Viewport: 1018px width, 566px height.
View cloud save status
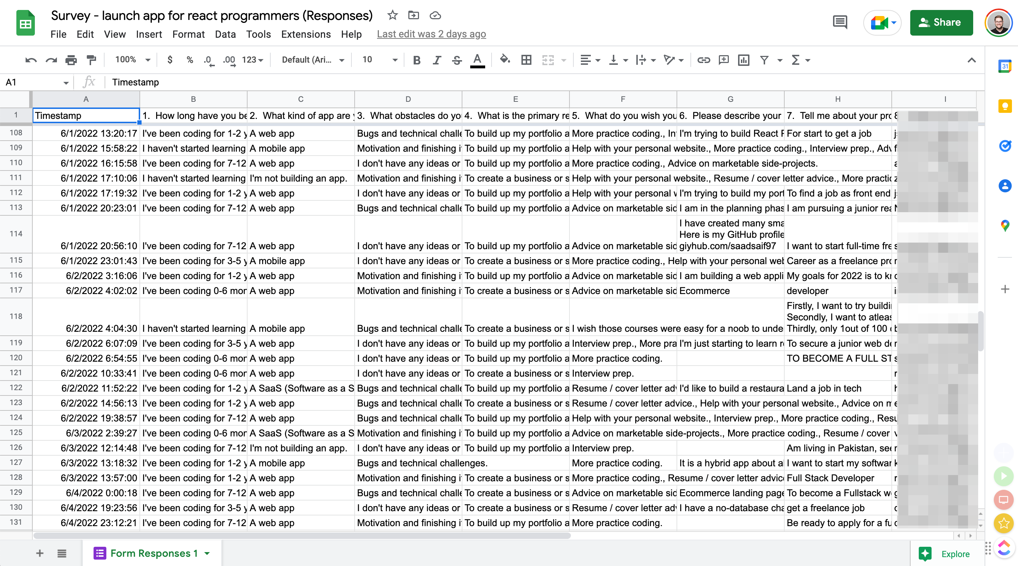[435, 15]
